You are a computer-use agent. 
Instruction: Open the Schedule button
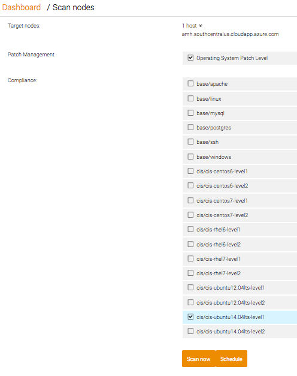point(231,359)
